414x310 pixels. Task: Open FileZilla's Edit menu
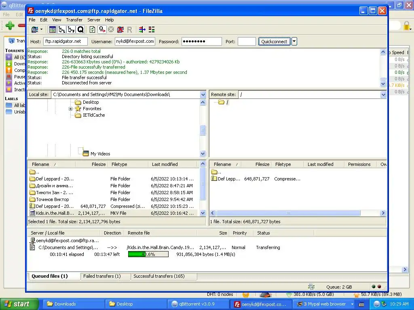tap(44, 20)
